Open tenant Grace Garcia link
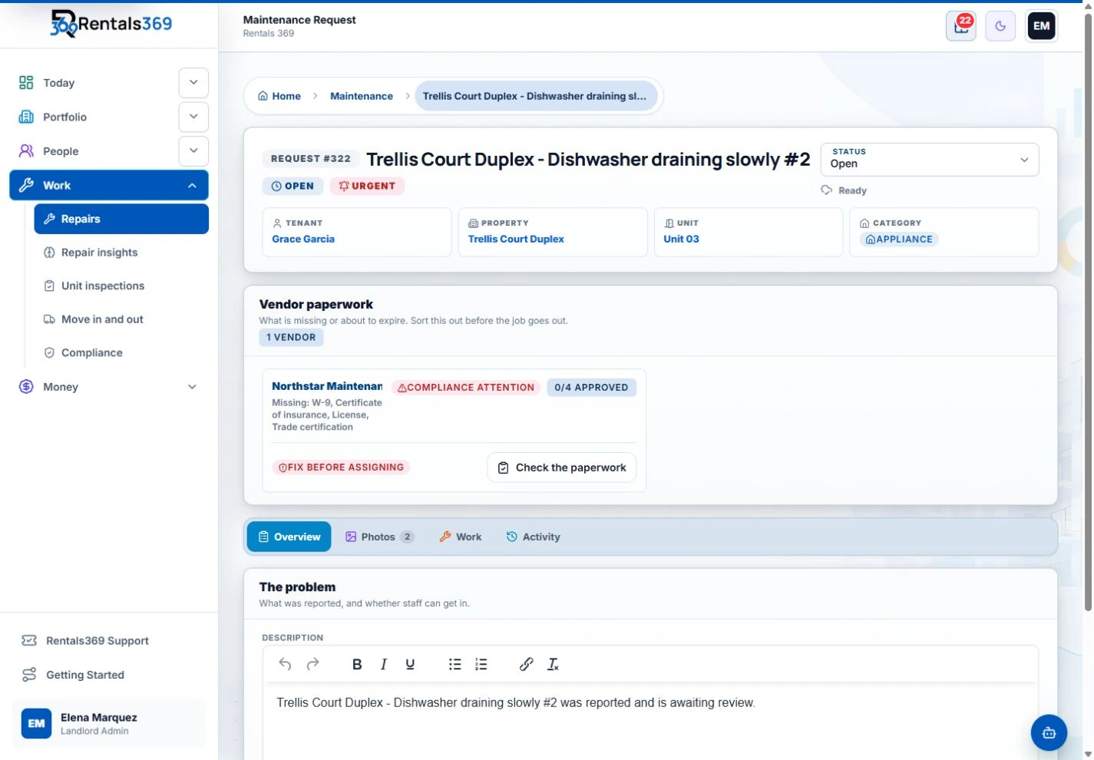Screen dimensions: 1094x760 [303, 239]
